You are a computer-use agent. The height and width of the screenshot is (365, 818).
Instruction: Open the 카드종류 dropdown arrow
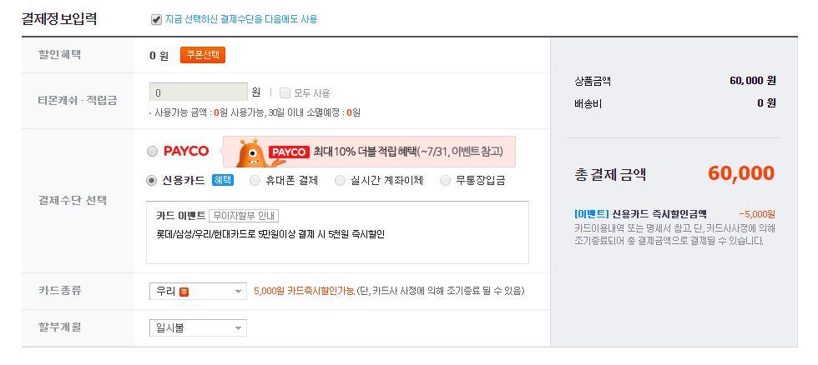[x=238, y=292]
